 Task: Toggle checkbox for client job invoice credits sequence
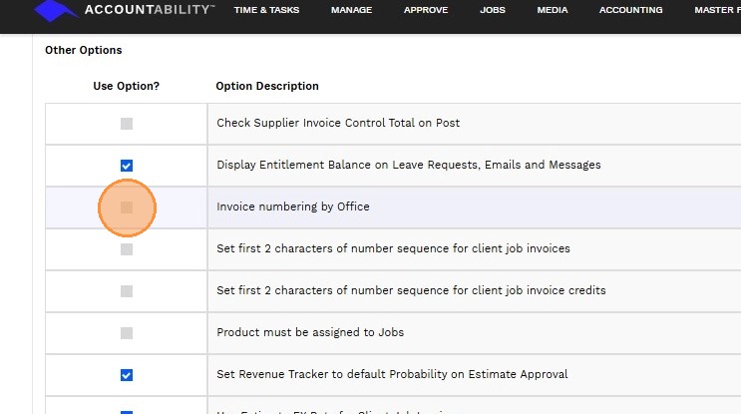click(x=127, y=291)
